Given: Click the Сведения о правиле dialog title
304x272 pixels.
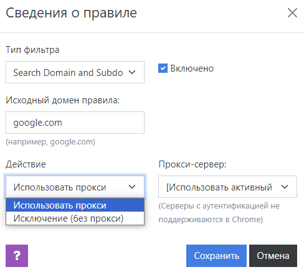Looking at the screenshot, I should pos(71,13).
